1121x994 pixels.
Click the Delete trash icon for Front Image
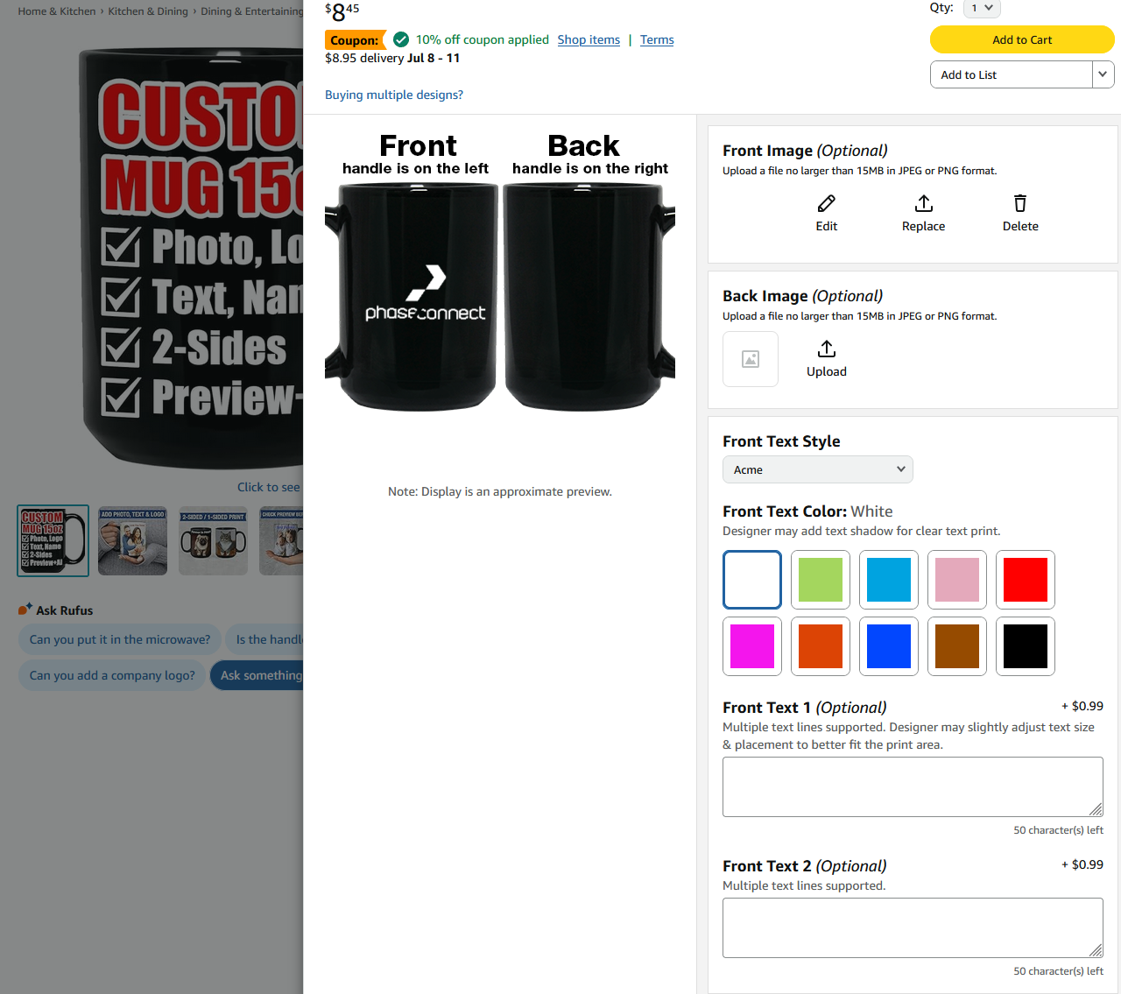pos(1020,204)
